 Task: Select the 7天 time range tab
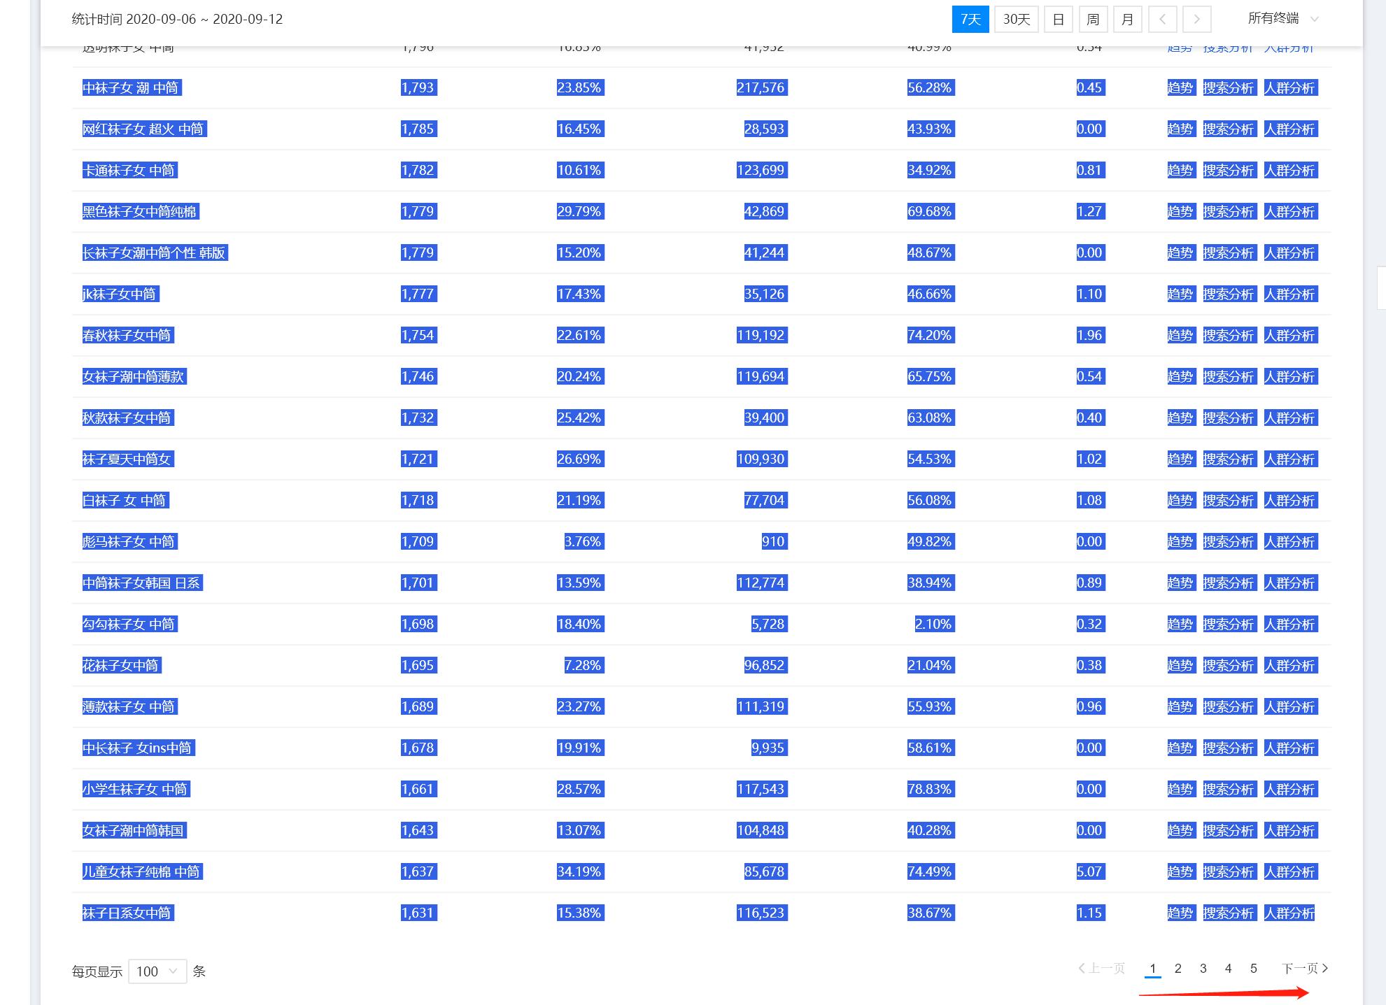970,20
